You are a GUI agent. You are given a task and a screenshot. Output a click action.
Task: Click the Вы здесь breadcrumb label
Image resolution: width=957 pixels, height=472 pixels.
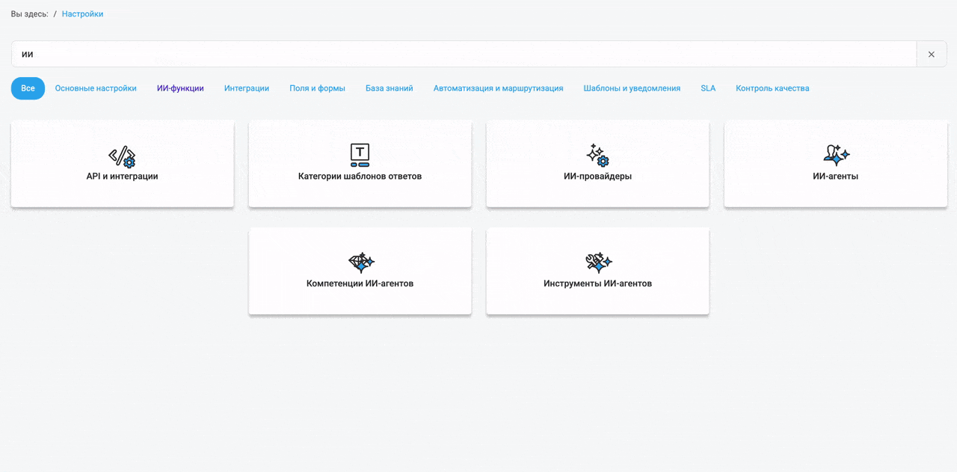(x=30, y=14)
